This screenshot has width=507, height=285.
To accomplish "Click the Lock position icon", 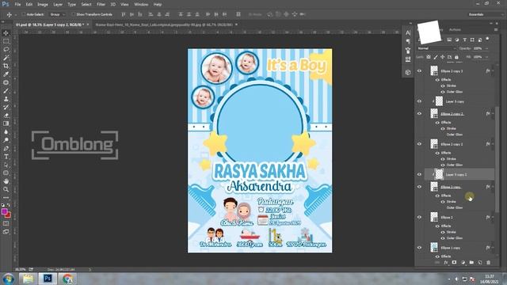I will click(x=442, y=57).
